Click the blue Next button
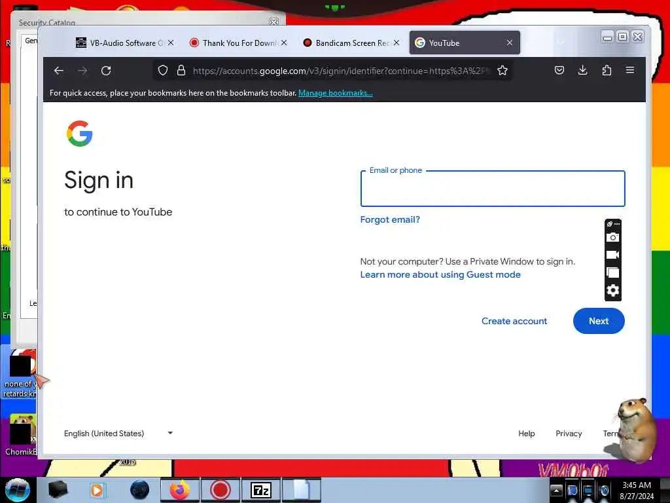Screen dimensions: 670x503 click(599, 321)
